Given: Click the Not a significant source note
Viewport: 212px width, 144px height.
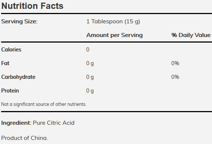Looking at the screenshot, I should (44, 104).
